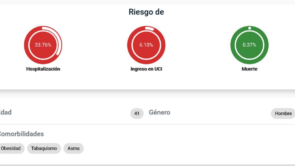Viewport: 295px width, 166px height.
Task: Click the Riesgo de heading
Action: pyautogui.click(x=146, y=12)
